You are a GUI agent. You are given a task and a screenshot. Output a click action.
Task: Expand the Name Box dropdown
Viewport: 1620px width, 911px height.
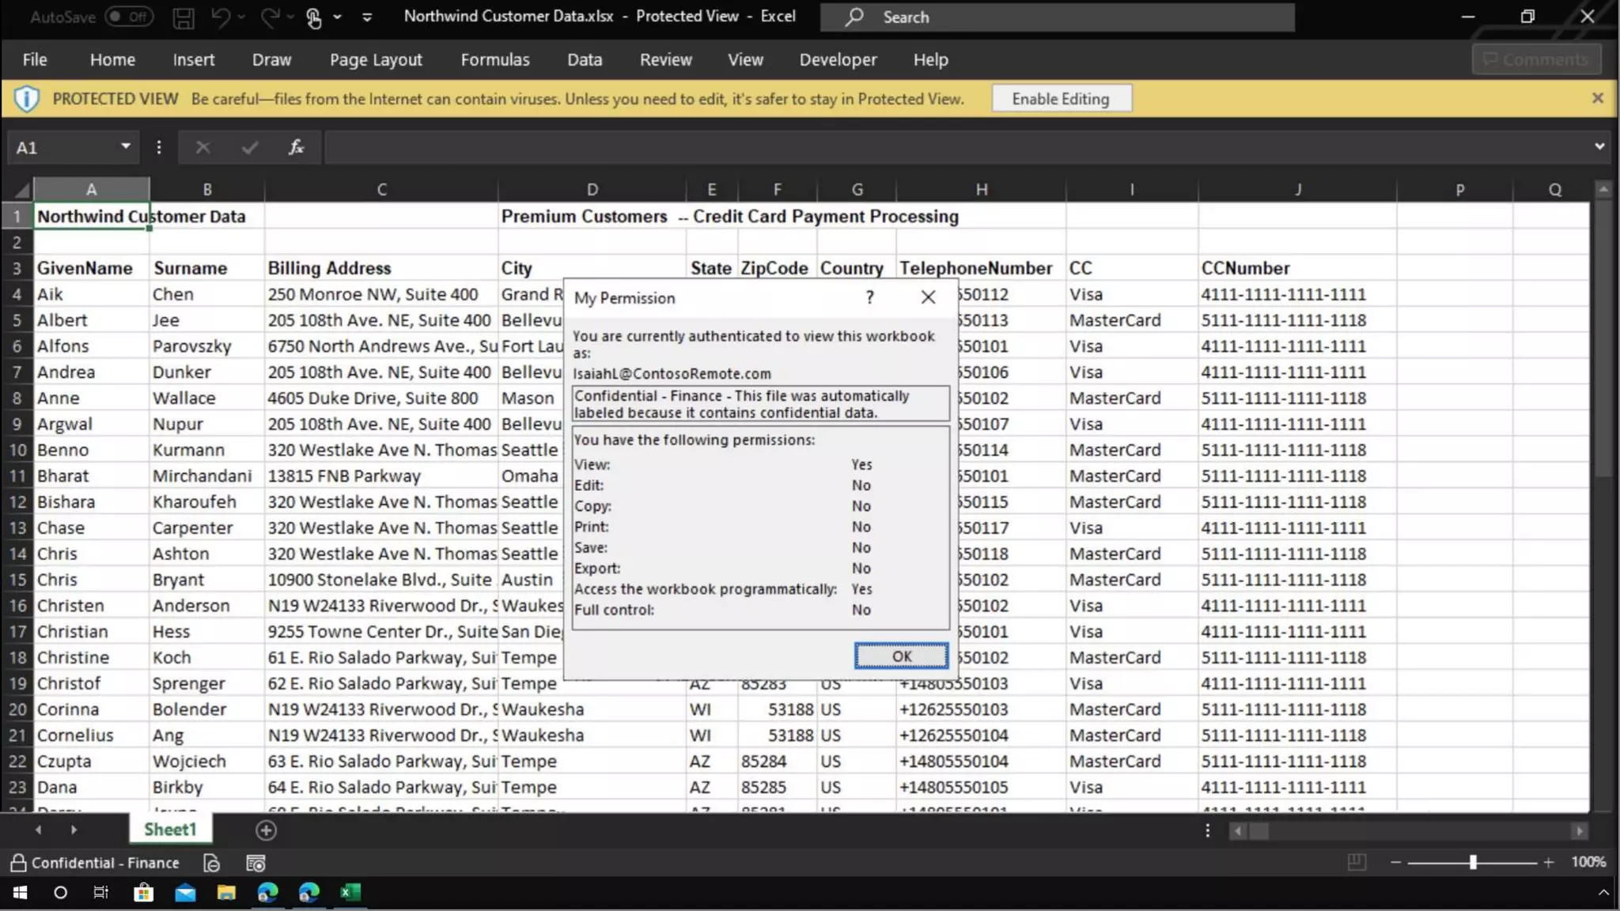tap(125, 146)
